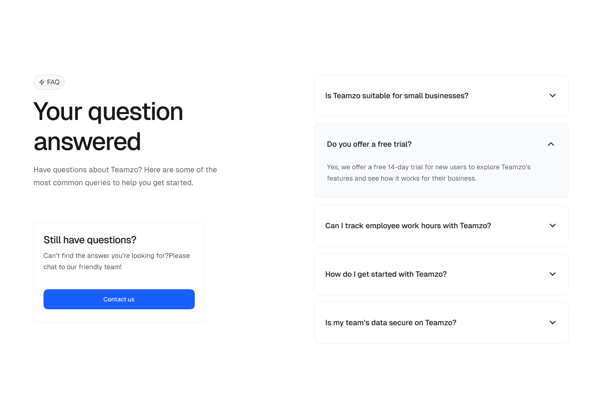602x418 pixels.
Task: Click the chevron on getting started question
Action: (x=552, y=274)
